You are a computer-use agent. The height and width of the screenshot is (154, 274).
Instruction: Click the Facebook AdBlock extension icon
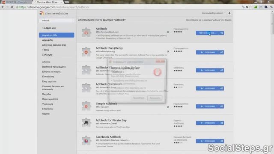click(86, 141)
